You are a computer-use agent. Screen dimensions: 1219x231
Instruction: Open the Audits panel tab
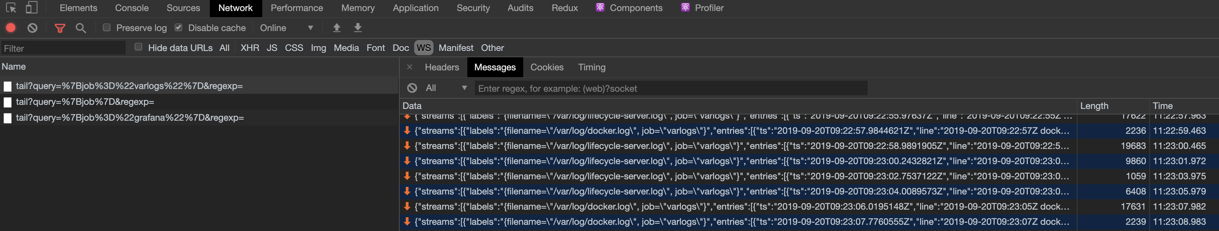point(520,8)
